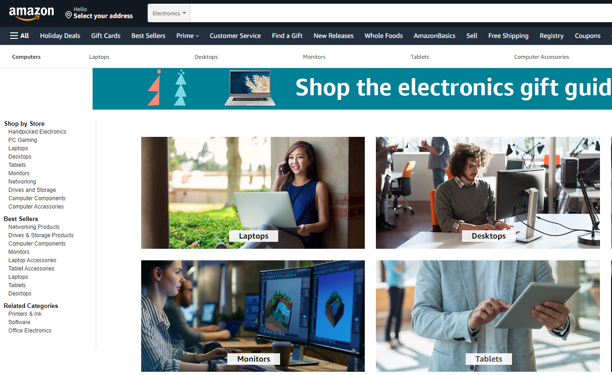
Task: Click PC Gaming in Shop by Store
Action: [23, 140]
